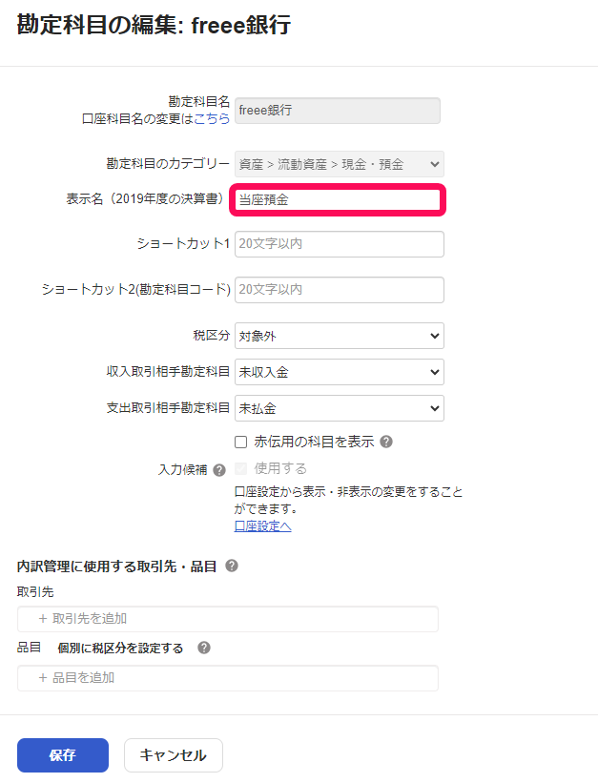
Task: Enable 赤伝用の科目を表示 checkbox
Action: coord(241,442)
